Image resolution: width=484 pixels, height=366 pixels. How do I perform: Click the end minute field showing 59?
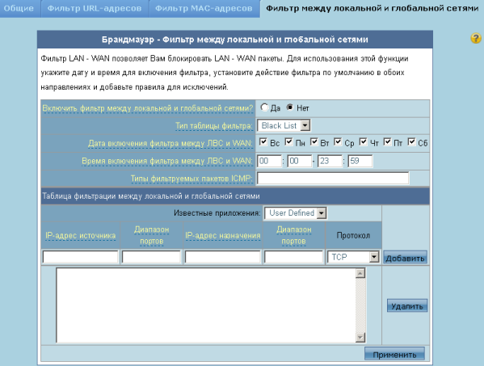pos(360,161)
